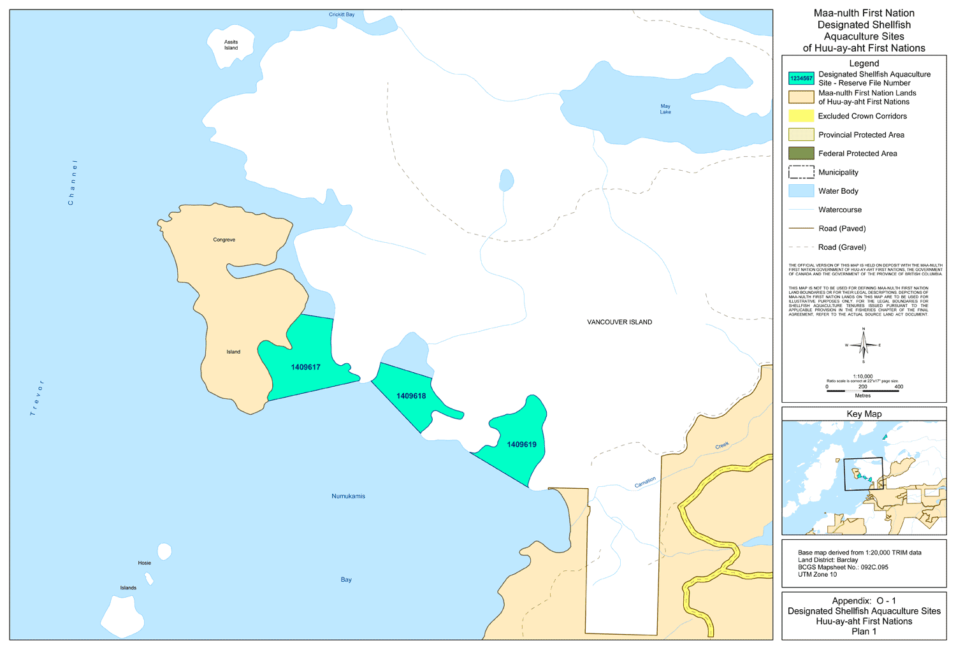Click the Water Body light blue swatch

pos(801,191)
